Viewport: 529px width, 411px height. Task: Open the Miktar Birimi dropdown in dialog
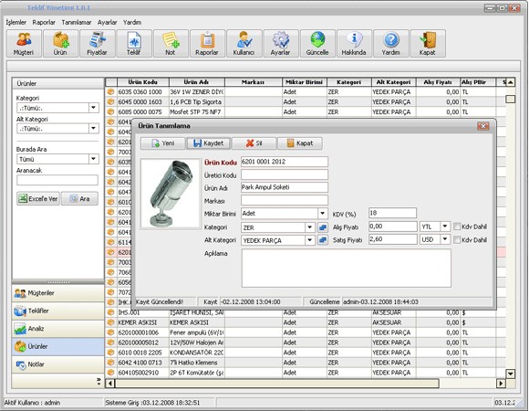coord(323,214)
